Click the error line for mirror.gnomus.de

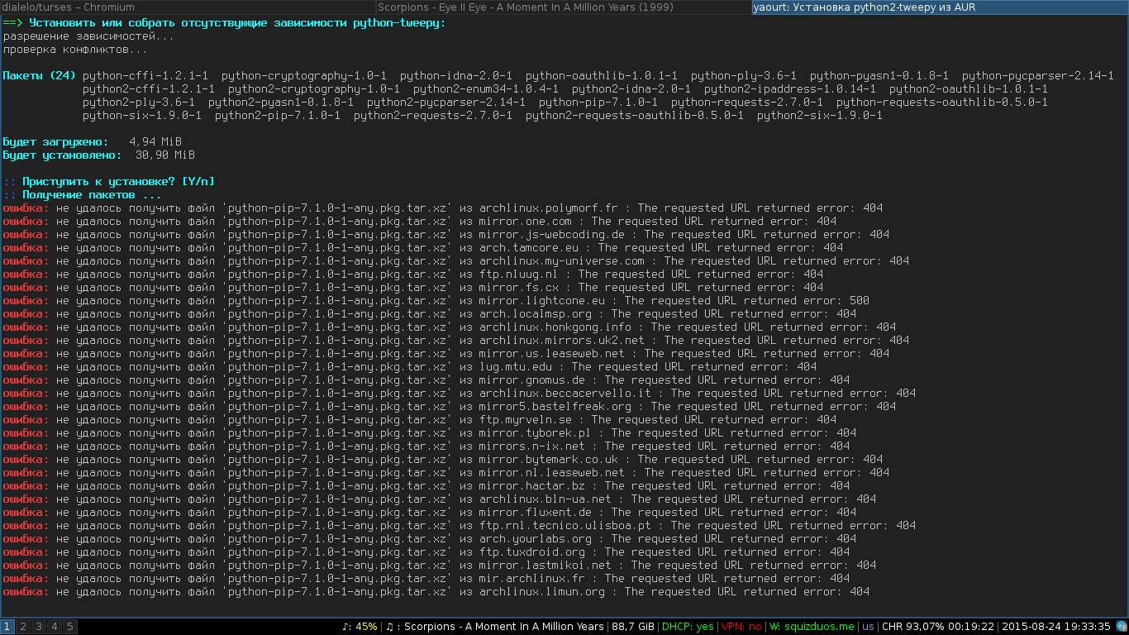426,380
